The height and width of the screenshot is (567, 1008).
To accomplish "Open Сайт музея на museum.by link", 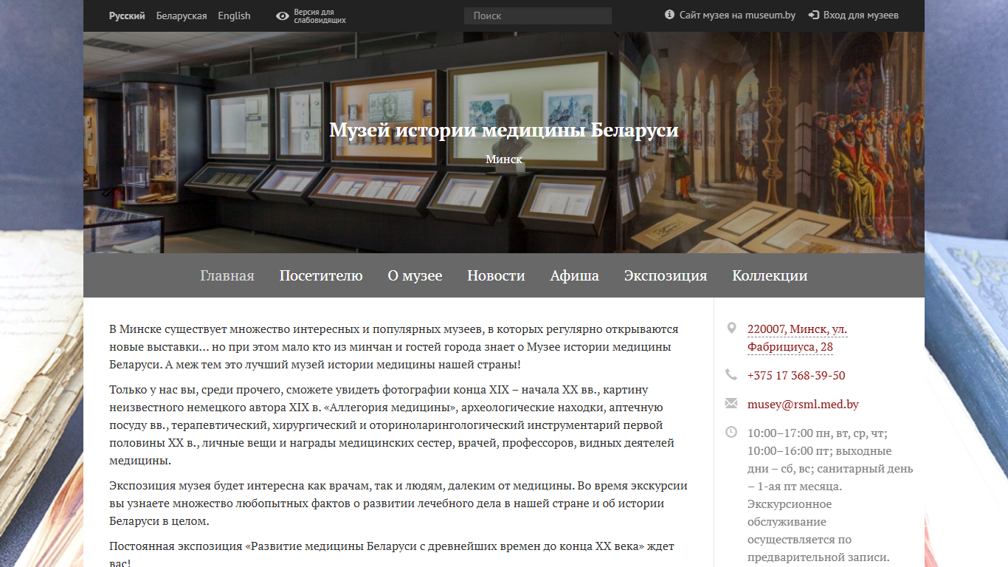I will coord(737,15).
